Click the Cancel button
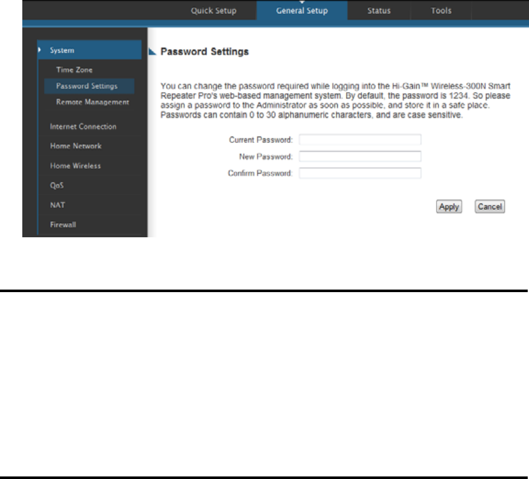 coord(489,207)
